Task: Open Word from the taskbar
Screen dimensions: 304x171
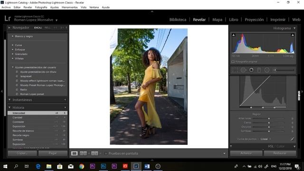Action: (x=147, y=166)
